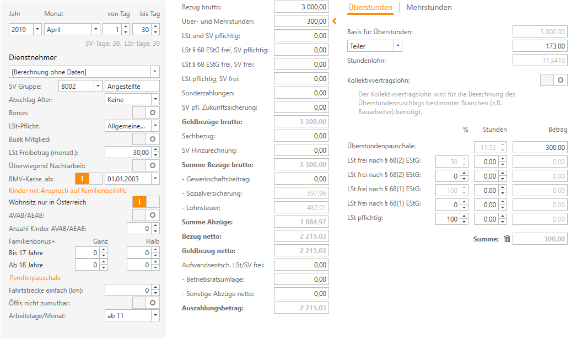The width and height of the screenshot is (571, 339).
Task: Click the Sozialversicherung value 597,96
Action: (301, 193)
